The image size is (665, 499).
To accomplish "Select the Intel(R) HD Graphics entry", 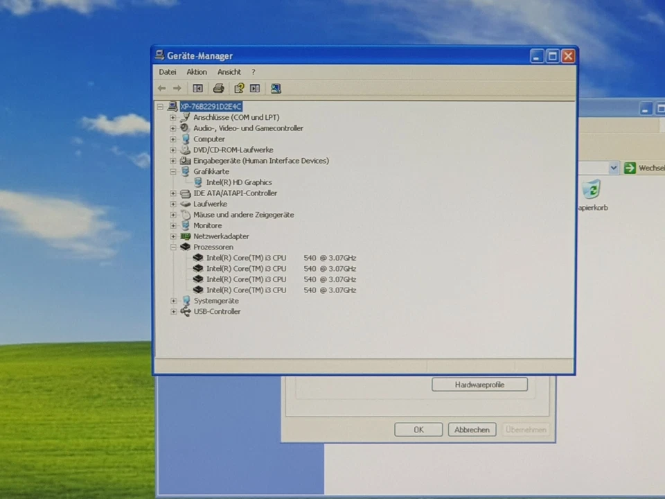I will point(239,182).
